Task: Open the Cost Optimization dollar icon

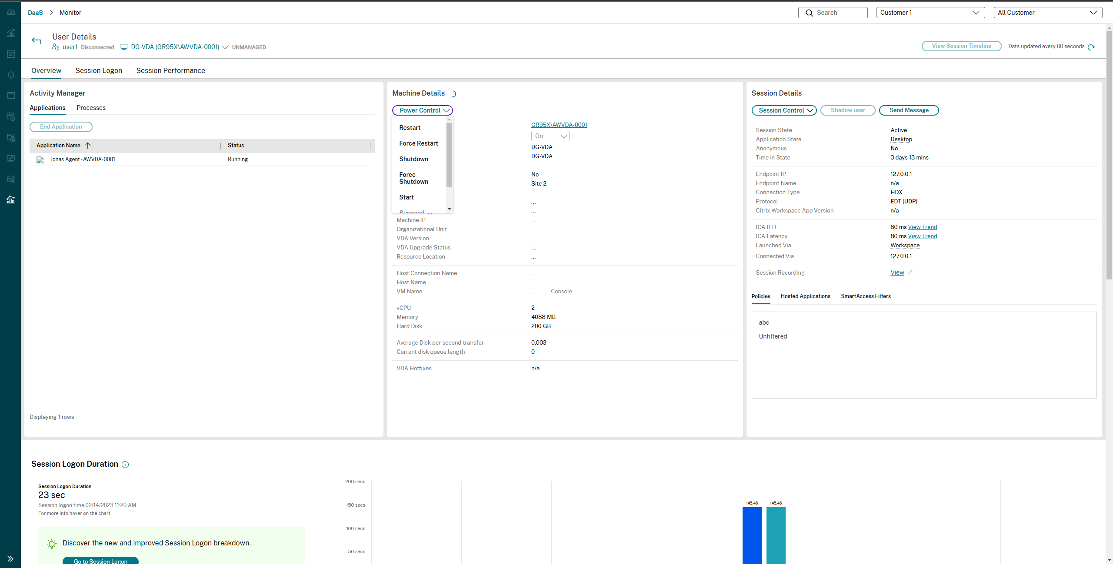Action: click(11, 138)
